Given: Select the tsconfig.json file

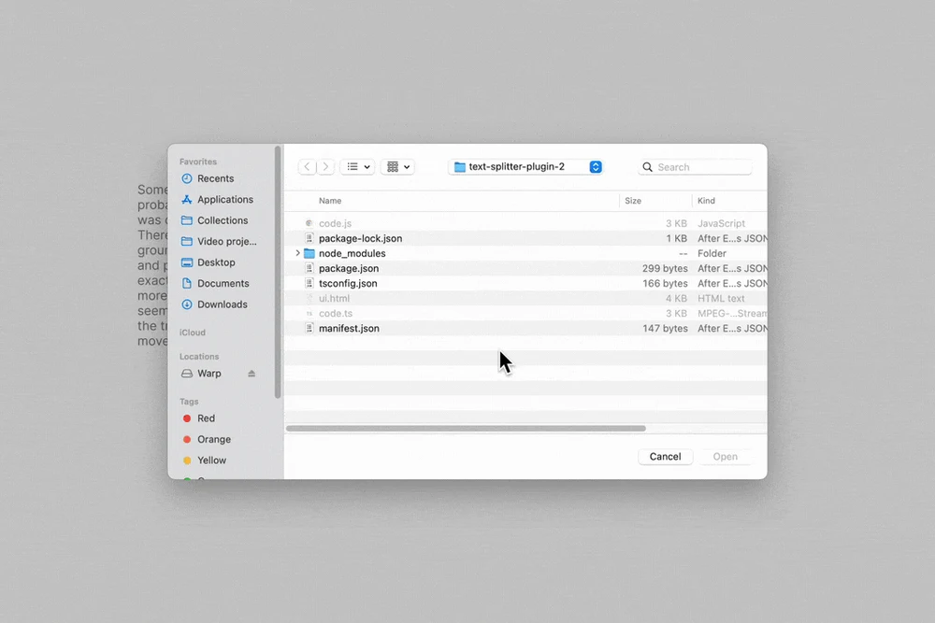Looking at the screenshot, I should pos(525,284).
